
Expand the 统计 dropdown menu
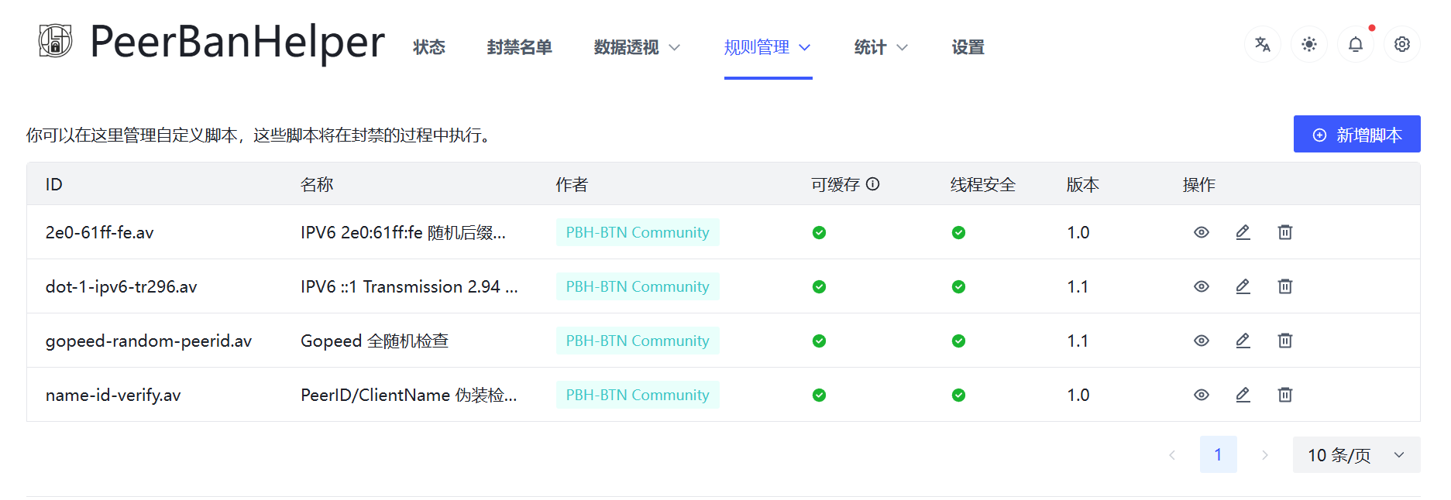[880, 48]
